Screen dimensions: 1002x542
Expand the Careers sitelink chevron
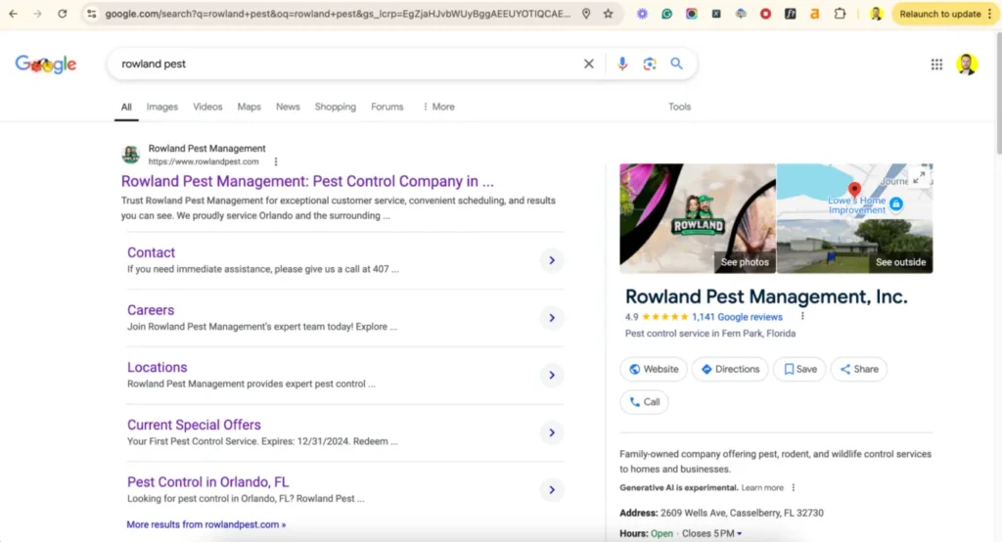coord(552,318)
